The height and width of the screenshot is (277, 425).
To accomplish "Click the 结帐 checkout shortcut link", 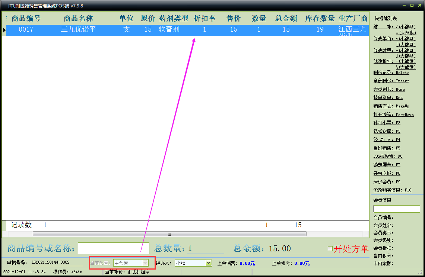I will tap(394, 27).
